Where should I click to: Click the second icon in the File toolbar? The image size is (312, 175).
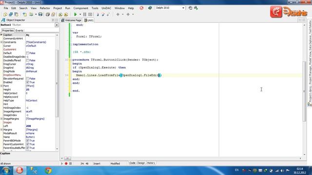[x=11, y=14]
